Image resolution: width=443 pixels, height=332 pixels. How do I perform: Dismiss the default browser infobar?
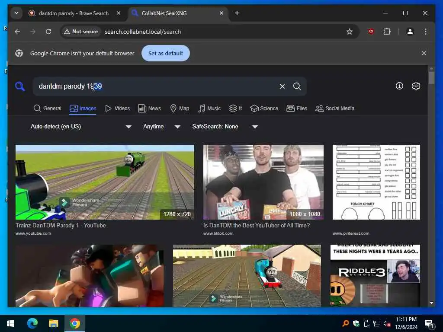pyautogui.click(x=424, y=53)
